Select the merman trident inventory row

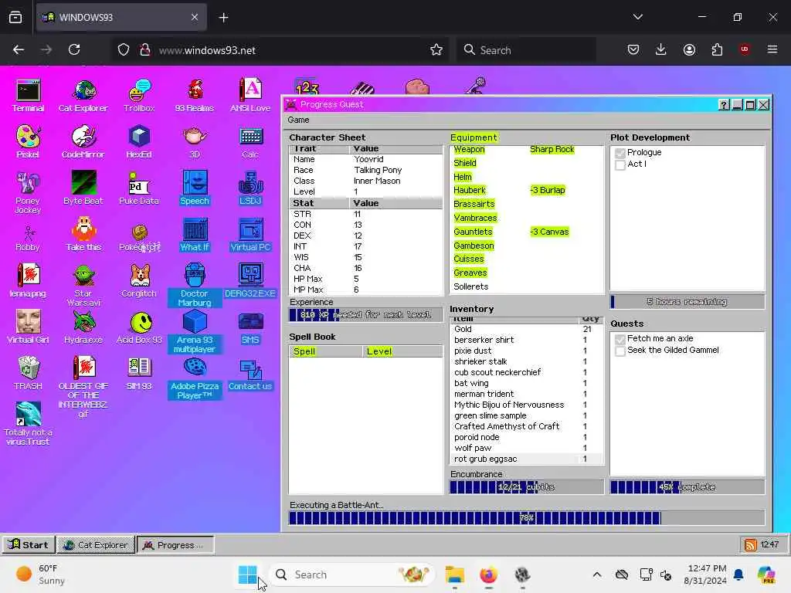pos(526,394)
